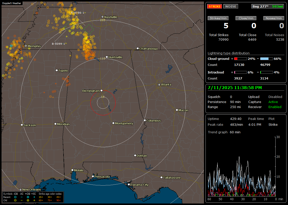Select the Panama City marker dot
Image resolution: width=288 pixels, height=205 pixels.
pyautogui.click(x=129, y=185)
